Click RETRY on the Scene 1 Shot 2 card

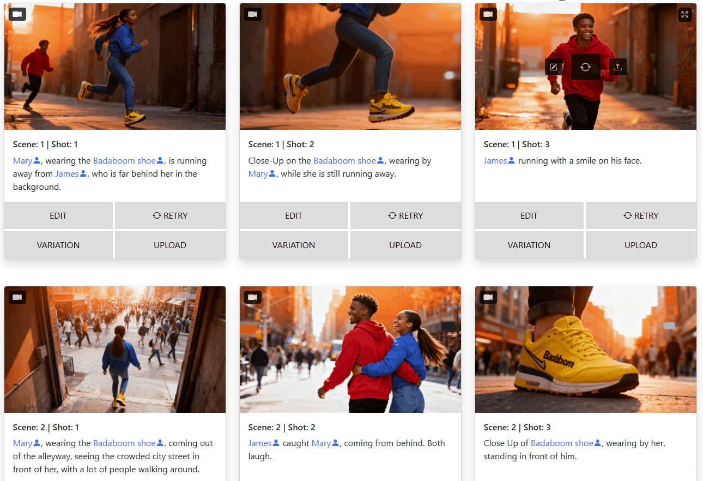pos(405,215)
